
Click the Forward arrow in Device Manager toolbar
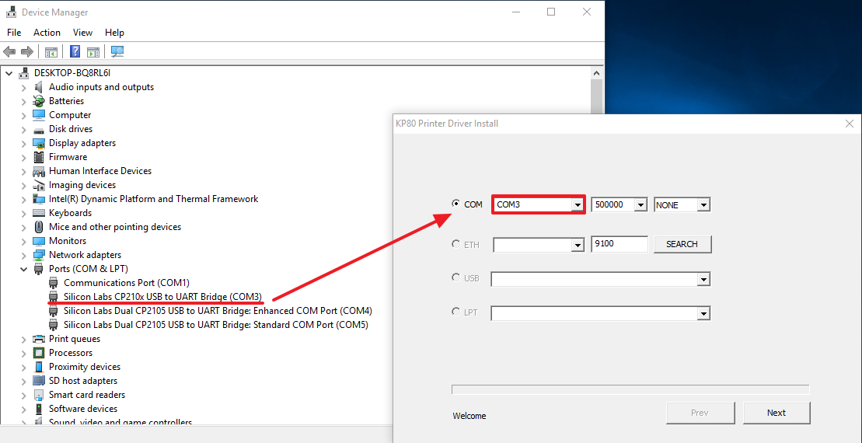(x=26, y=51)
